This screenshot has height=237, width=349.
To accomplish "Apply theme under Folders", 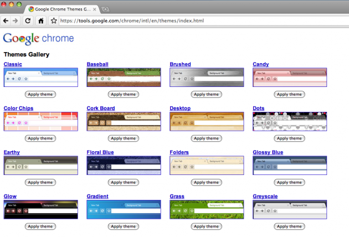I will pos(206,183).
